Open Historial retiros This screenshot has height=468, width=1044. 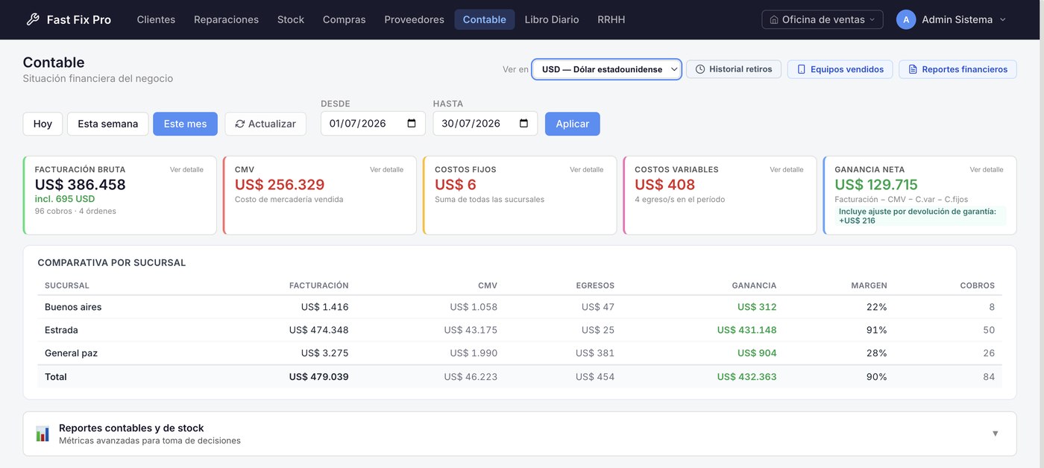click(734, 69)
